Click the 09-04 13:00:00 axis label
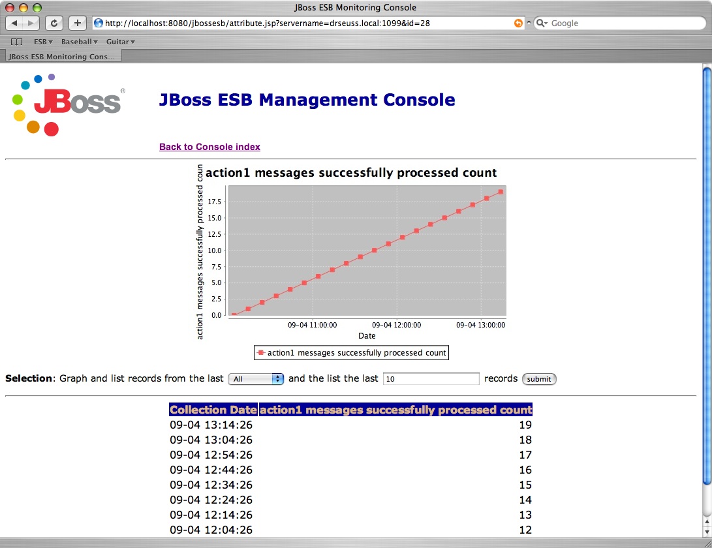The height and width of the screenshot is (548, 712). [x=480, y=325]
